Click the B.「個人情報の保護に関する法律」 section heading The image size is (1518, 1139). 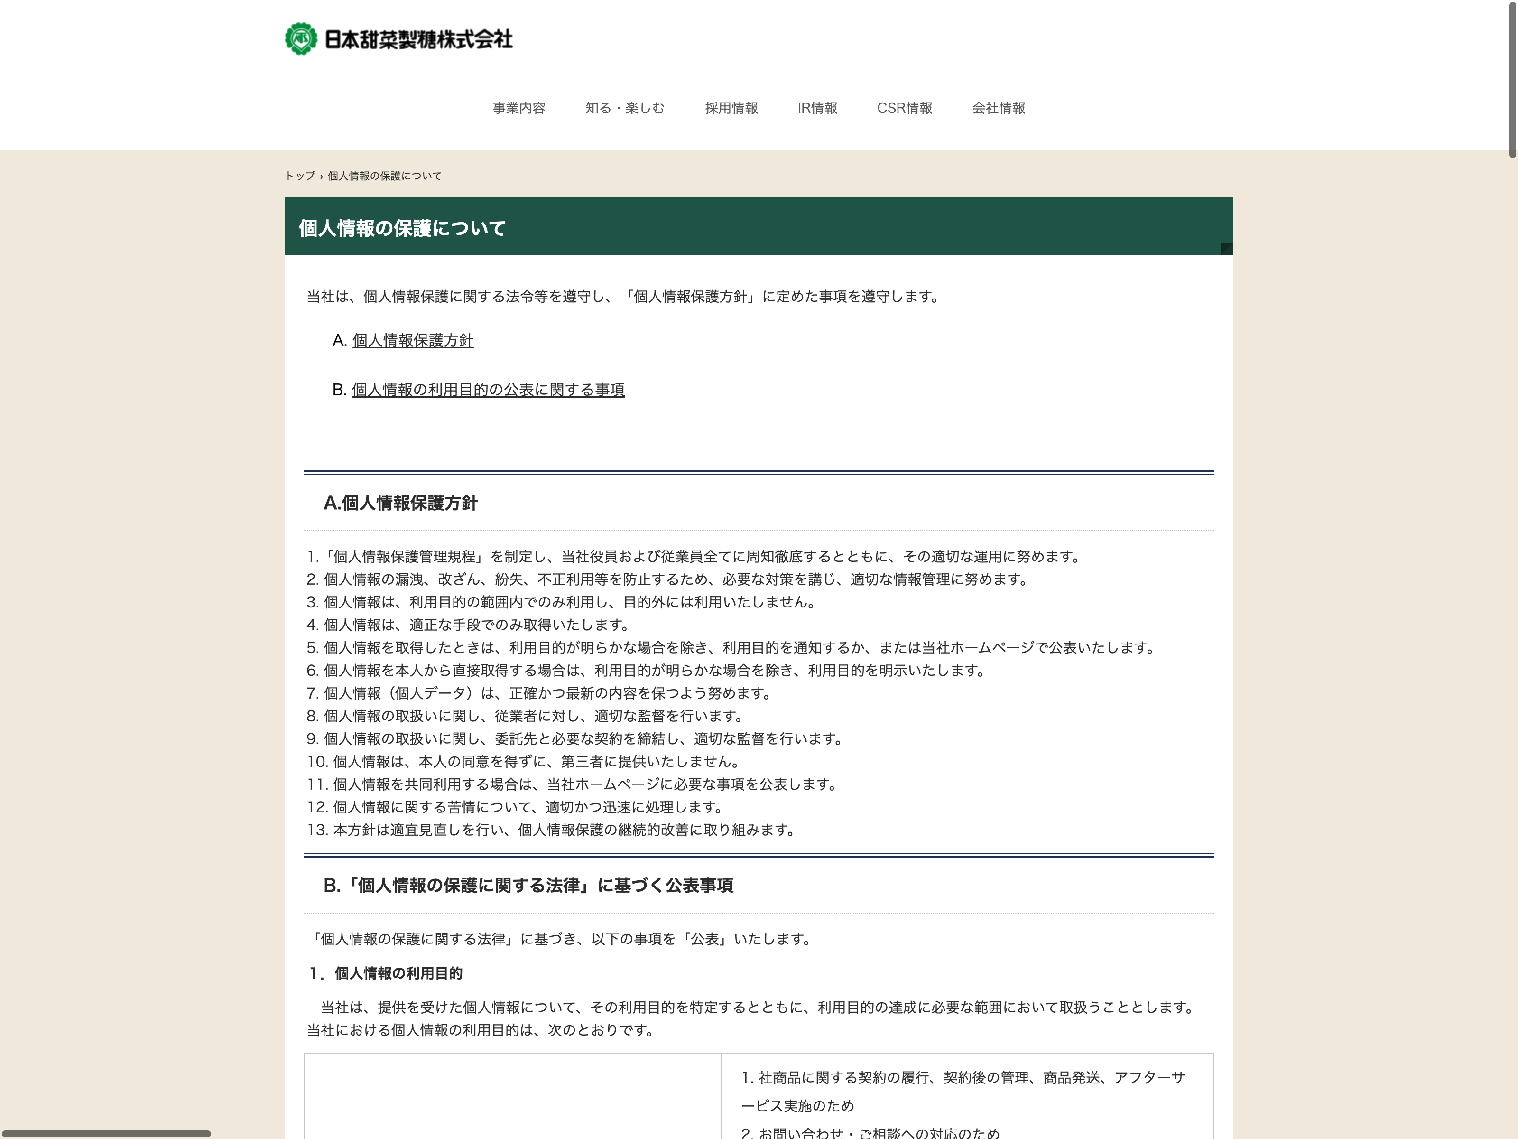(x=528, y=886)
